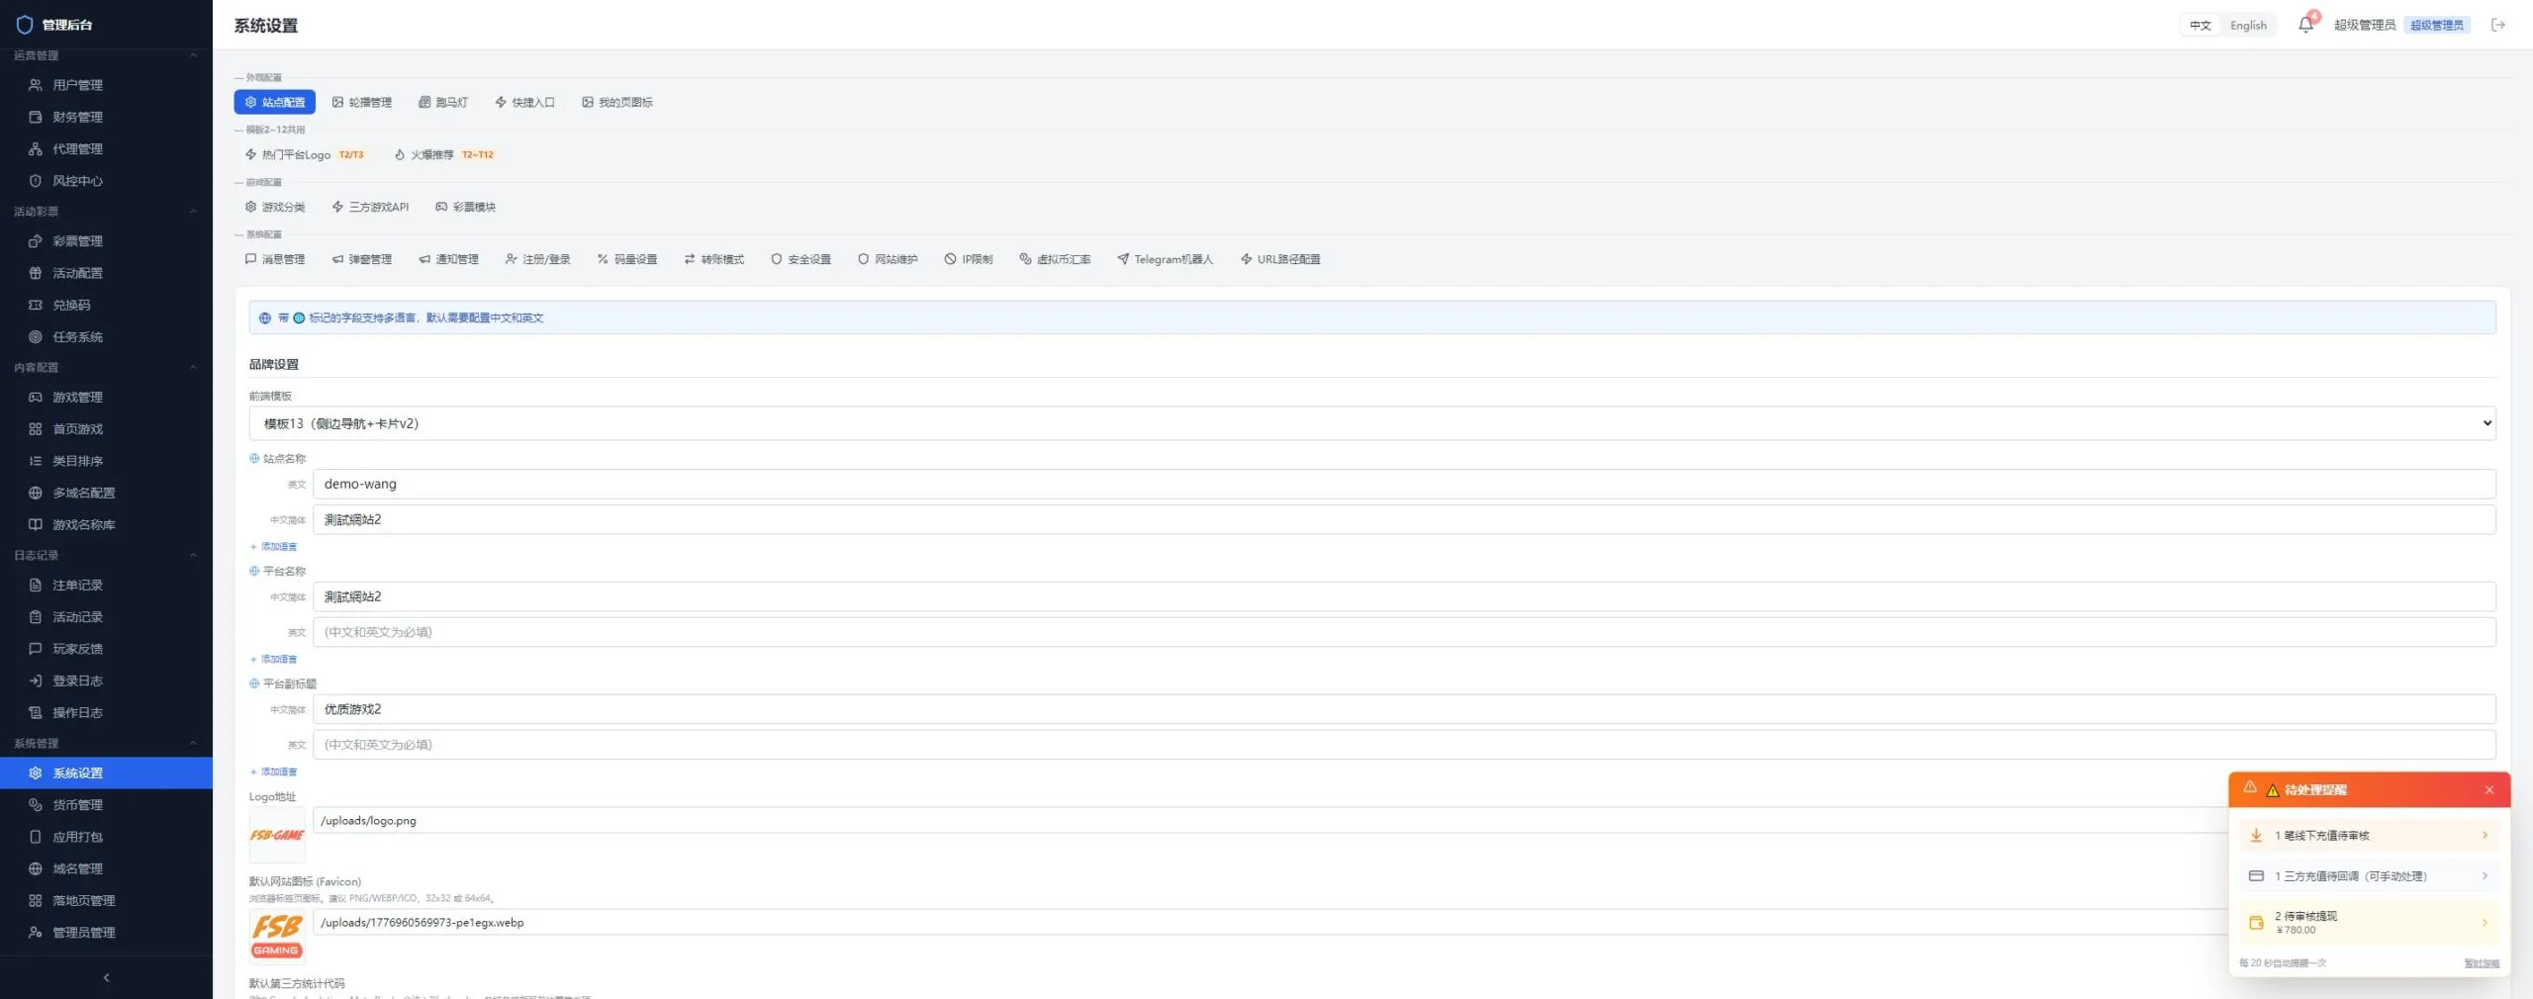Open the 前端模板 template dropdown
The width and height of the screenshot is (2533, 999).
[x=1371, y=423]
